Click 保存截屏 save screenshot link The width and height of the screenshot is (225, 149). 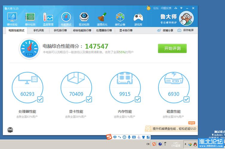click(186, 30)
